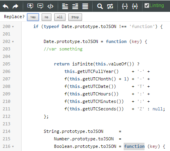Click the replace loop arrows icon
Image resolution: width=170 pixels, height=151 pixels.
pos(110,6)
